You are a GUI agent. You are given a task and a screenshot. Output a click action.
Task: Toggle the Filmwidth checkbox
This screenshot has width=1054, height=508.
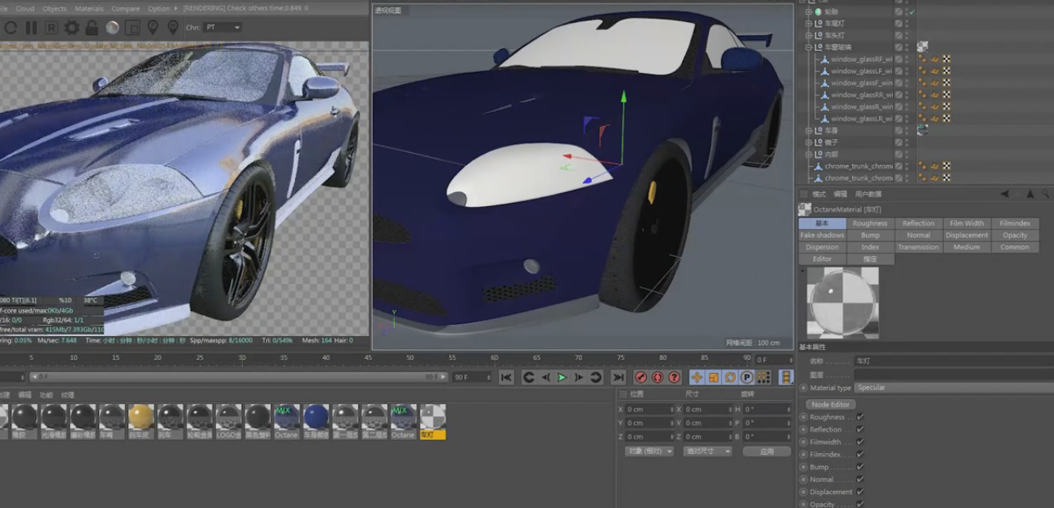tap(859, 442)
